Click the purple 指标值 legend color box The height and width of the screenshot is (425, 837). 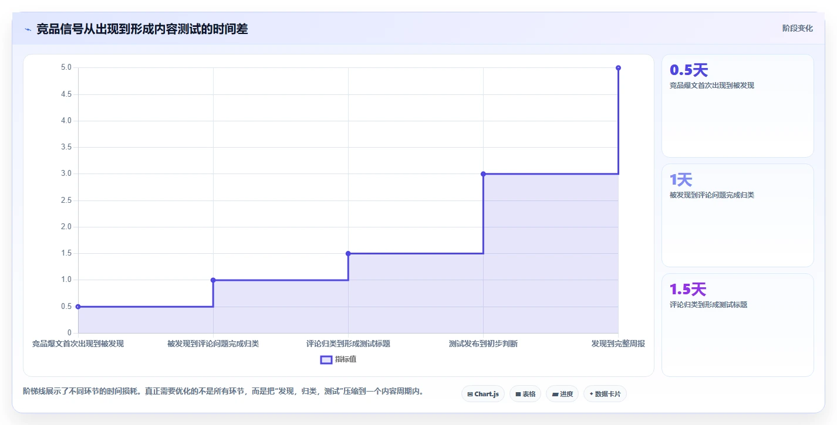[326, 359]
